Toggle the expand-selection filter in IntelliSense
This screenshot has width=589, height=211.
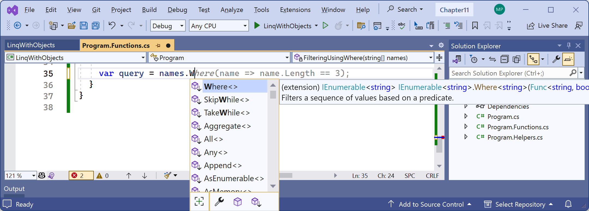[x=199, y=201]
